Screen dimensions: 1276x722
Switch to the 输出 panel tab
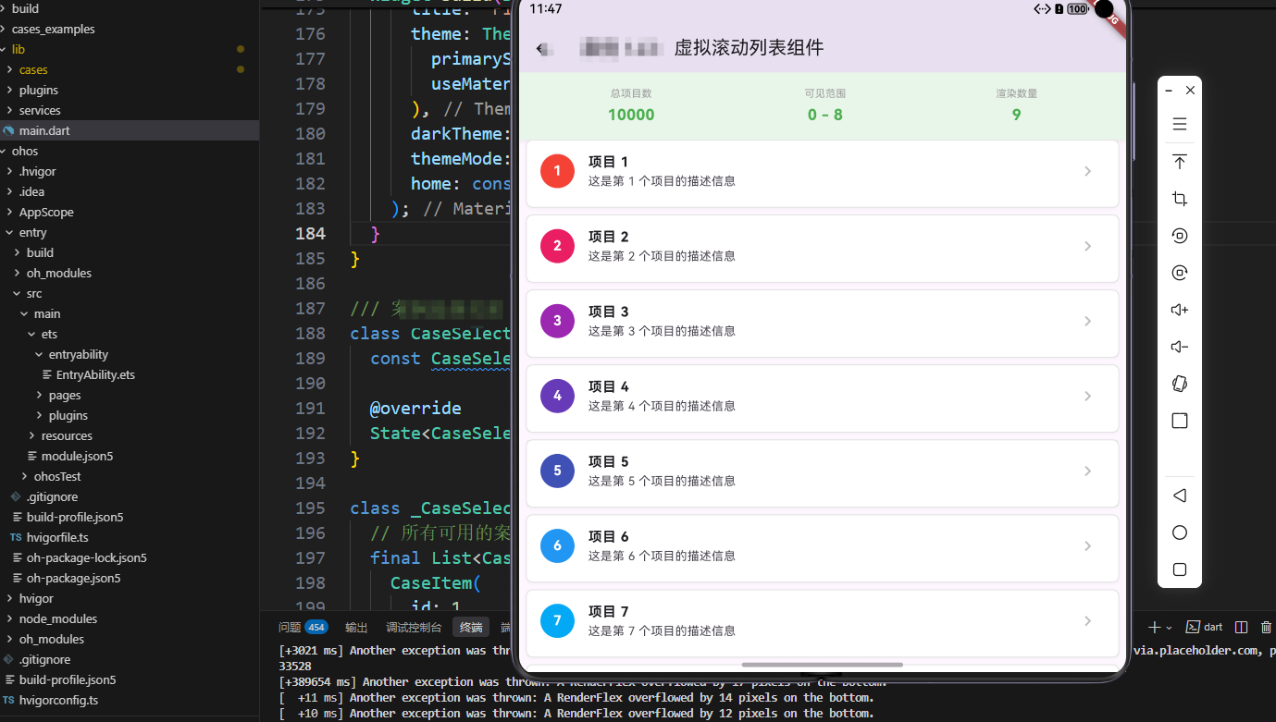356,627
